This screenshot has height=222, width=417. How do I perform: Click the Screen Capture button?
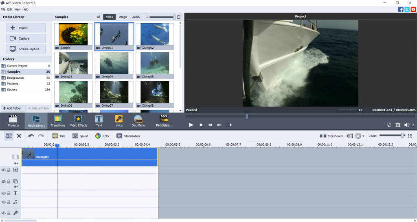tap(26, 49)
